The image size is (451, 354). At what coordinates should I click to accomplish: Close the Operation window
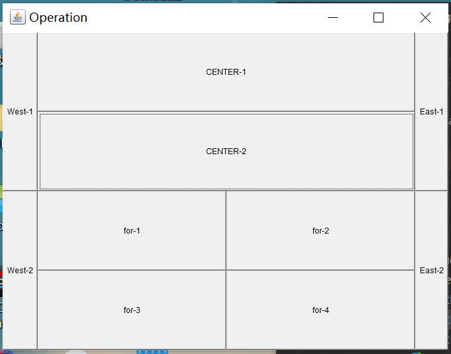[x=425, y=17]
